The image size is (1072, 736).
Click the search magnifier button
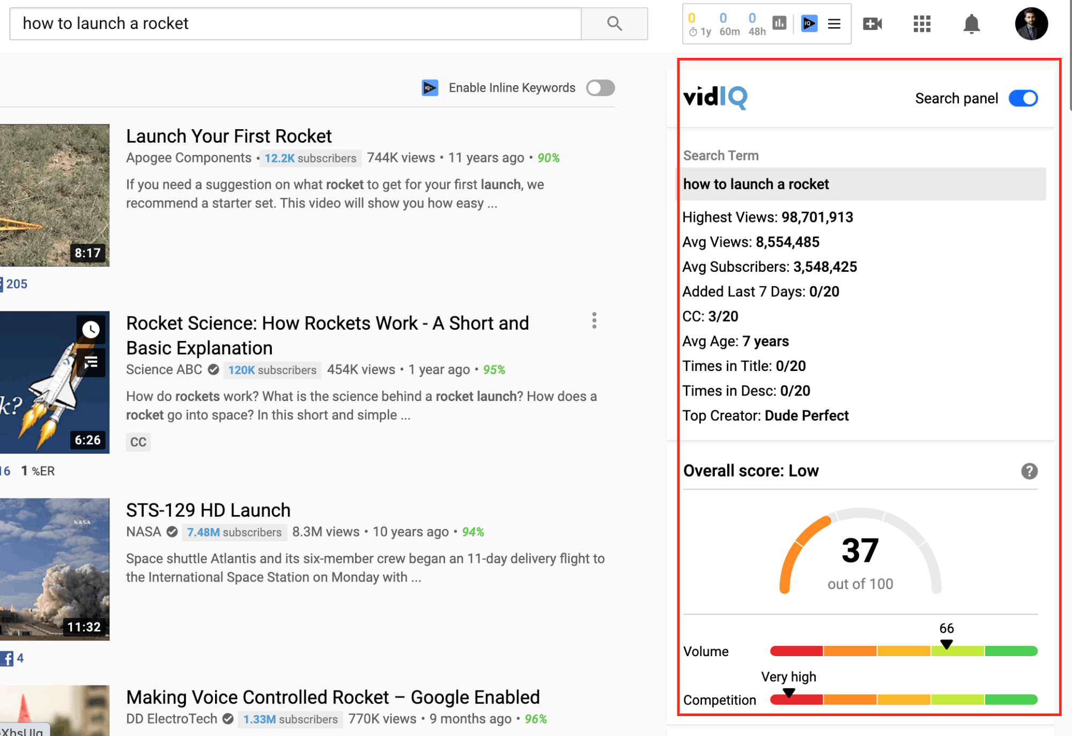(614, 24)
